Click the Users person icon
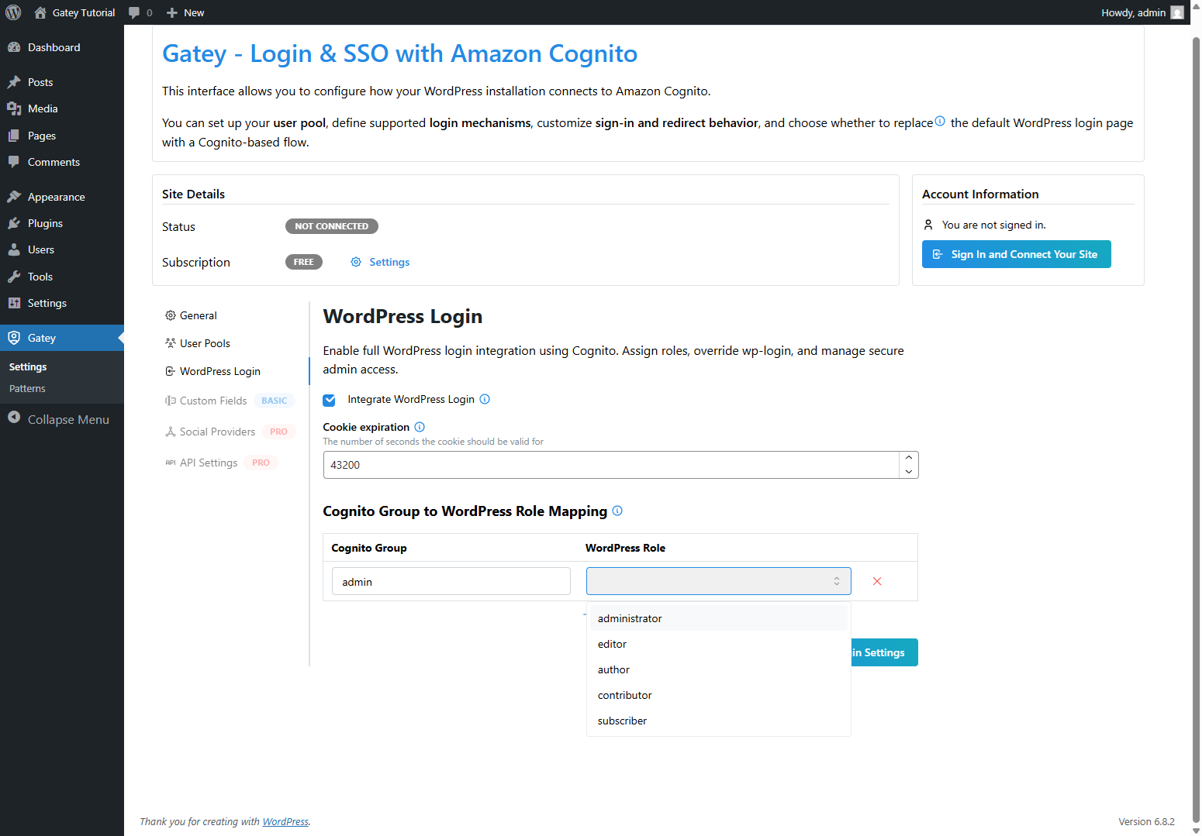The height and width of the screenshot is (836, 1202). 14,249
